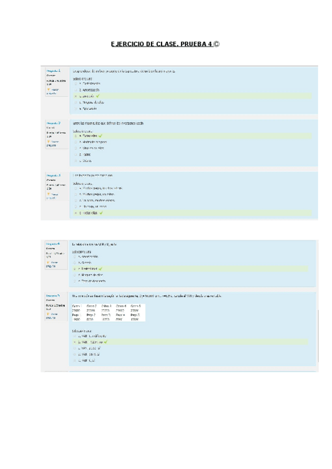The image size is (332, 469).
Task: Select option e 'Tasa de descuento' in question 4
Action: [x=75, y=281]
